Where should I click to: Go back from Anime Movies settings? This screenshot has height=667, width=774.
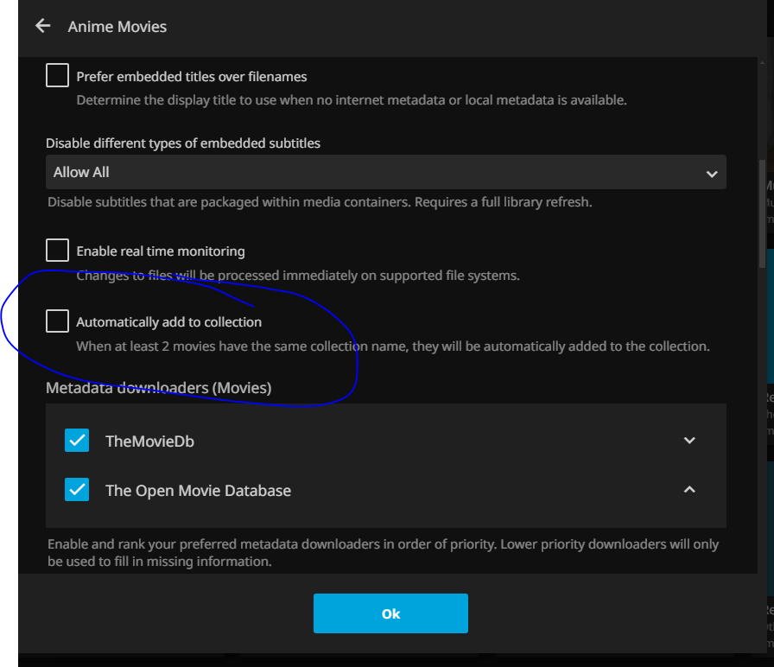pyautogui.click(x=43, y=27)
